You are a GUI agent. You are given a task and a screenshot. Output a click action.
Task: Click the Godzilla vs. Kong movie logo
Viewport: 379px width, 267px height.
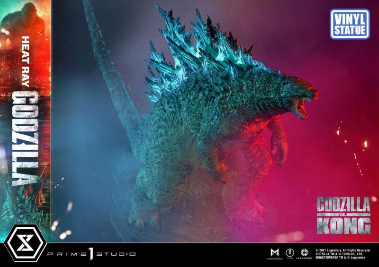(343, 215)
